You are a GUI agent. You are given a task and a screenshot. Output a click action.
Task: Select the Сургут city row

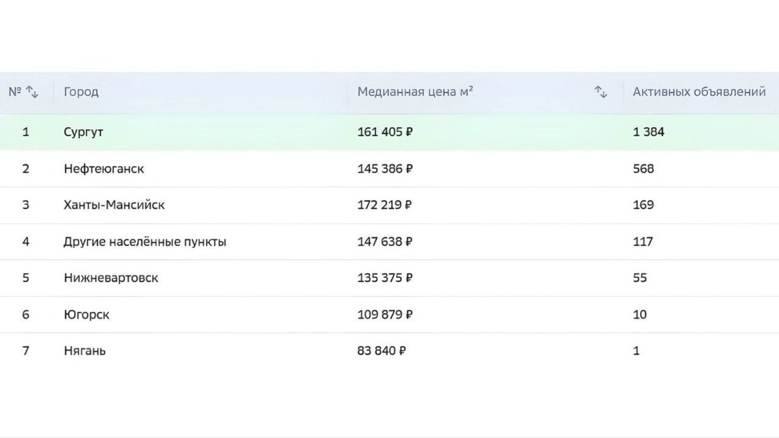tap(389, 132)
